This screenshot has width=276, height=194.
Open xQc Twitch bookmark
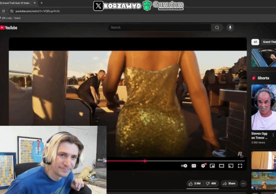pyautogui.click(x=11, y=18)
